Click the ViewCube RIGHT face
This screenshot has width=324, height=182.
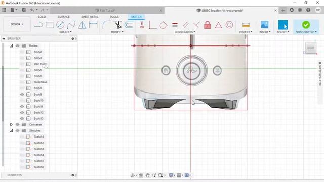(x=311, y=48)
